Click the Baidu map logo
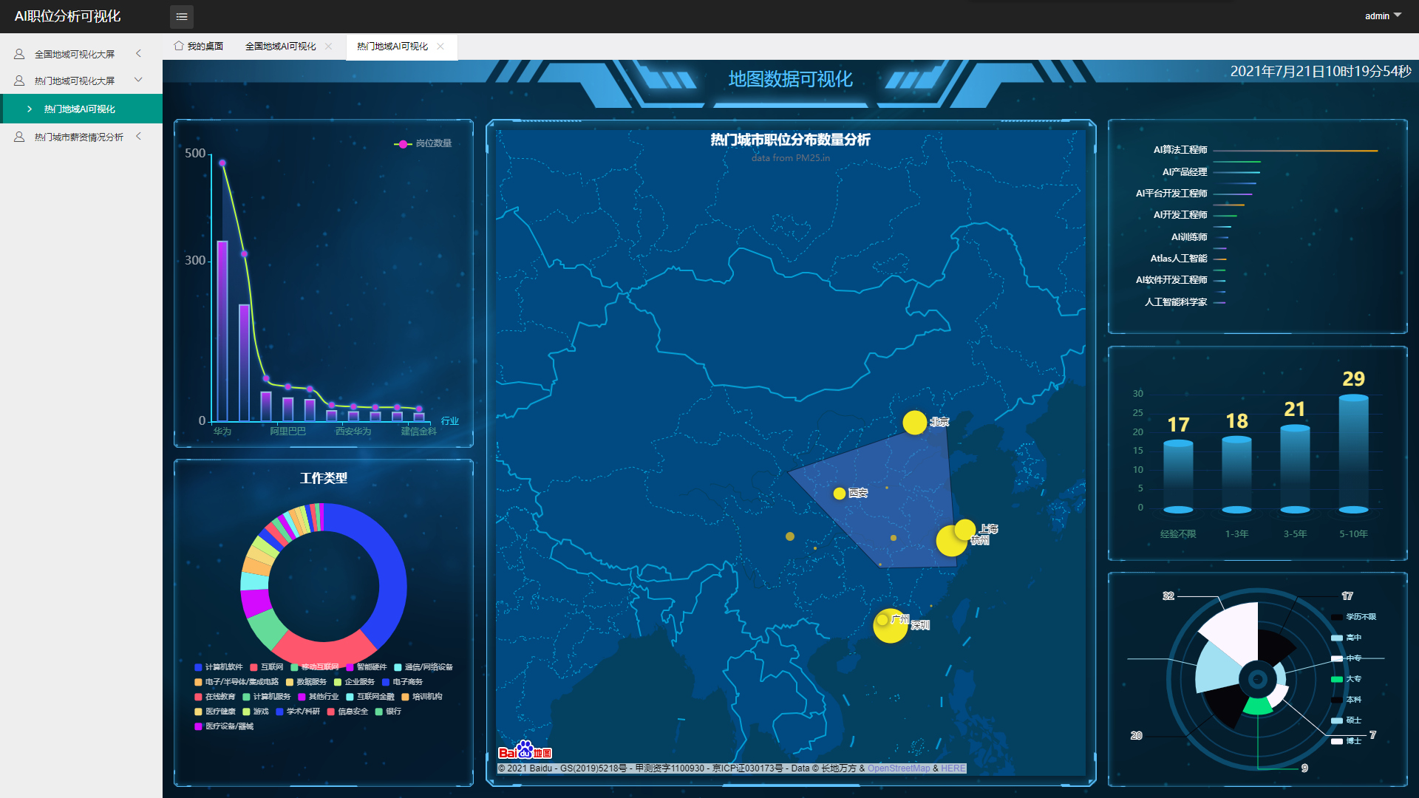 [525, 750]
